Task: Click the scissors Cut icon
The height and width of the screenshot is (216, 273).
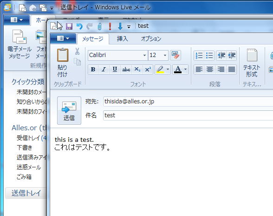Action: click(x=77, y=51)
